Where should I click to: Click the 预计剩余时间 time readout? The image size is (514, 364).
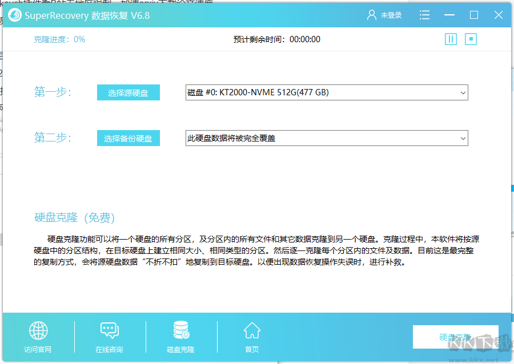tap(276, 39)
